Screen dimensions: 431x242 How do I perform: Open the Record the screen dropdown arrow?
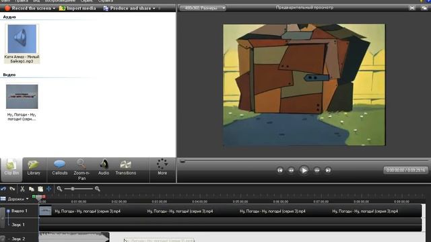pos(54,9)
